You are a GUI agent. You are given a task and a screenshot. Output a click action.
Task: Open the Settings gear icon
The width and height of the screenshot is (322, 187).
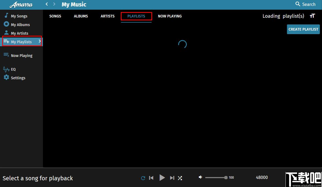[x=6, y=77]
